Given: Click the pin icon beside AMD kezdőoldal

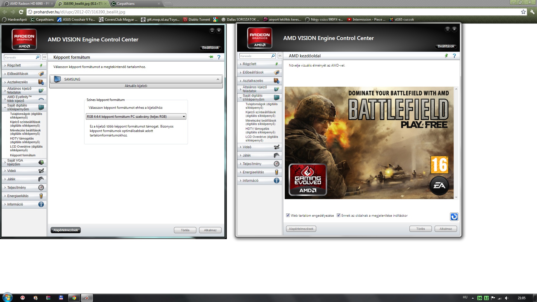Looking at the screenshot, I should tap(446, 56).
